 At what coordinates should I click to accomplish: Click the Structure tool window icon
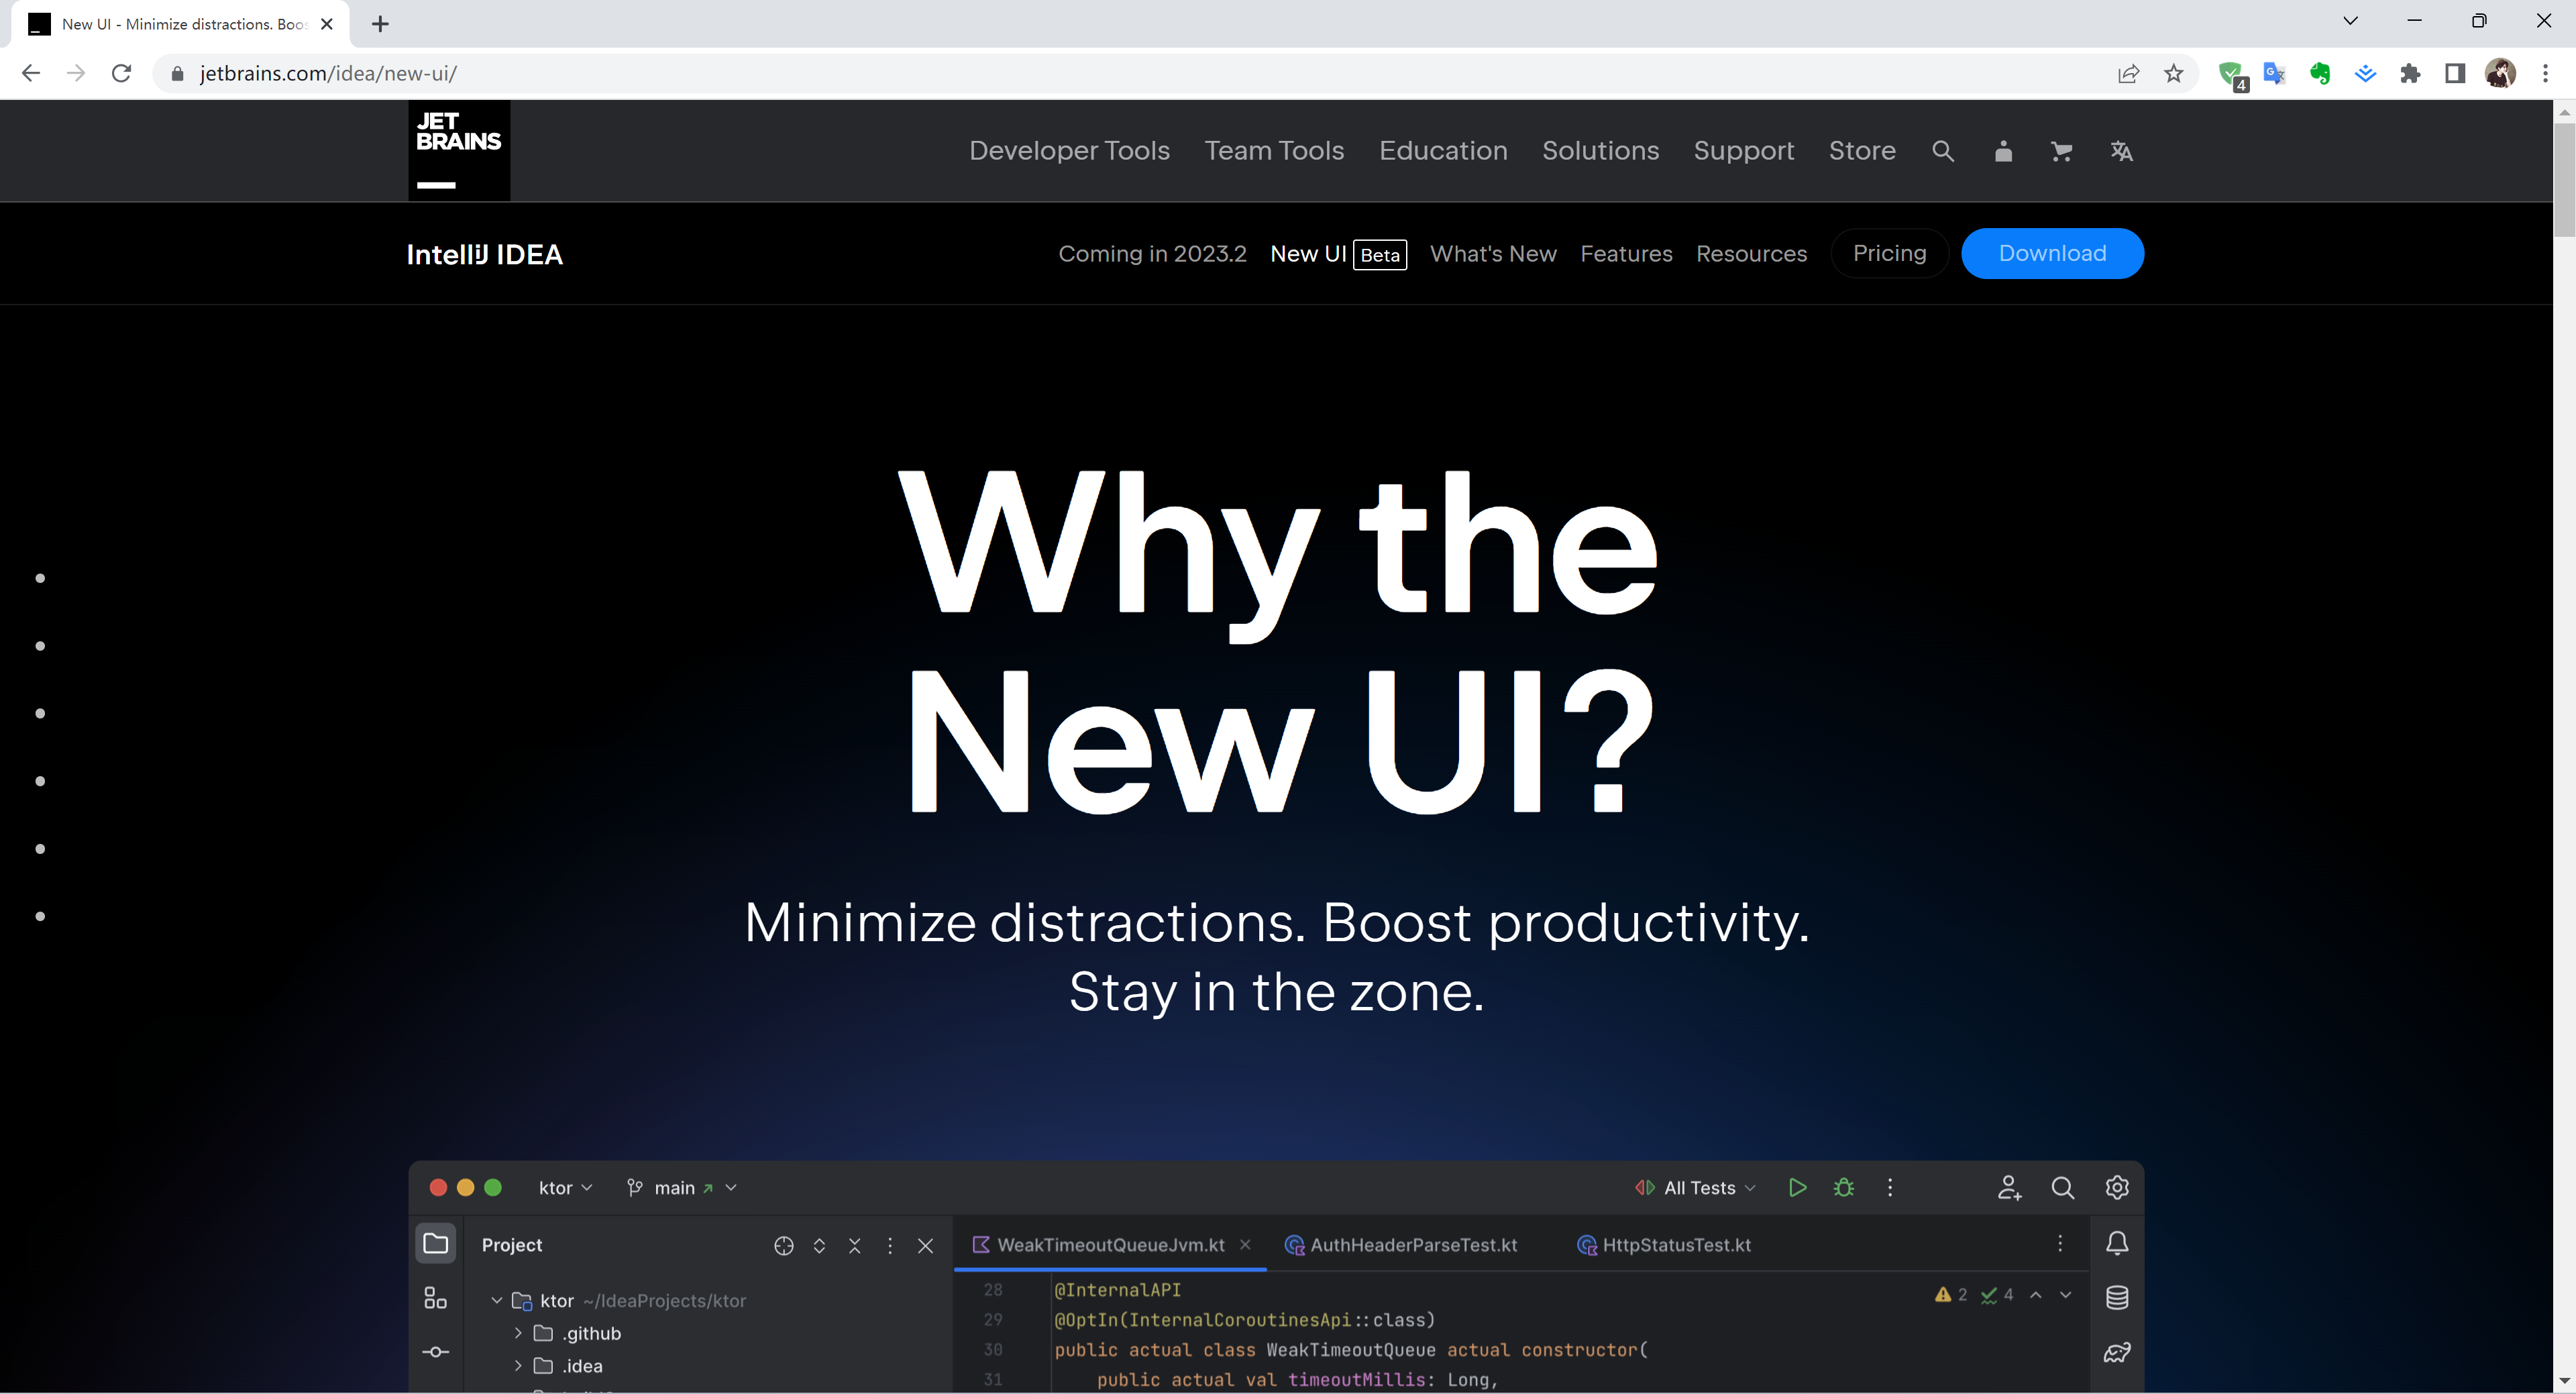click(435, 1298)
